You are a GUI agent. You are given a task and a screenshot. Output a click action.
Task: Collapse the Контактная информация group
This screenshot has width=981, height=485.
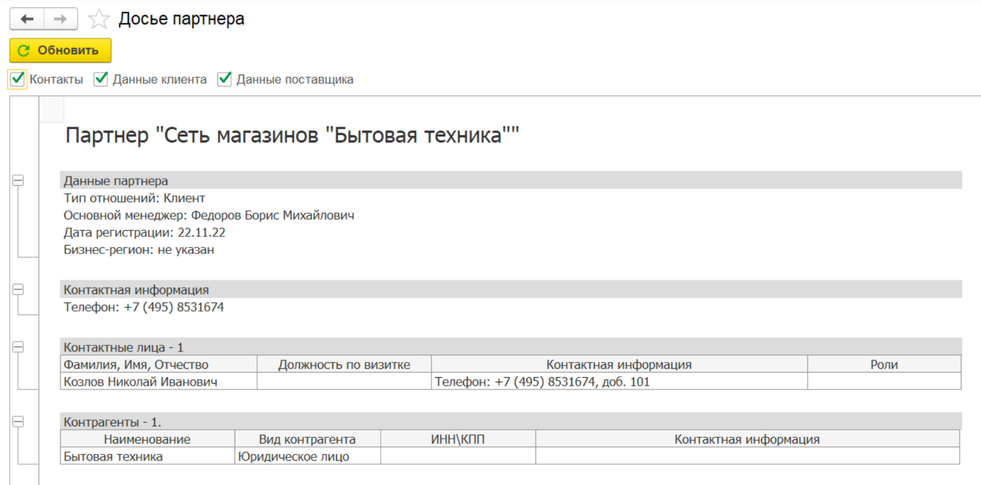(18, 290)
